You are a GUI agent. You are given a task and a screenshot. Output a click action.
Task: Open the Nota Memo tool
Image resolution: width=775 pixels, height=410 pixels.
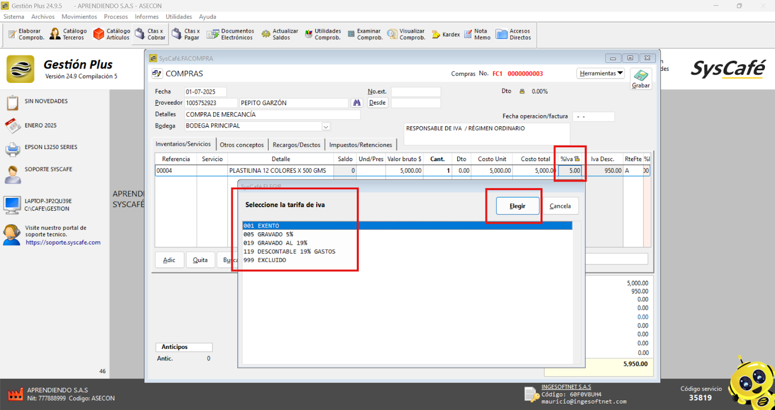(x=477, y=34)
